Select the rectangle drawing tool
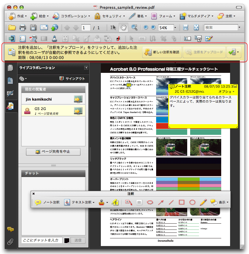The height and width of the screenshot is (254, 249). (x=182, y=202)
